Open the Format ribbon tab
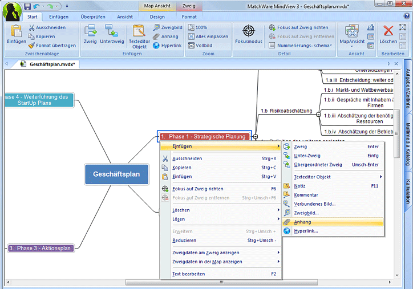Screen dimensions: 413x289 pyautogui.click(x=189, y=17)
